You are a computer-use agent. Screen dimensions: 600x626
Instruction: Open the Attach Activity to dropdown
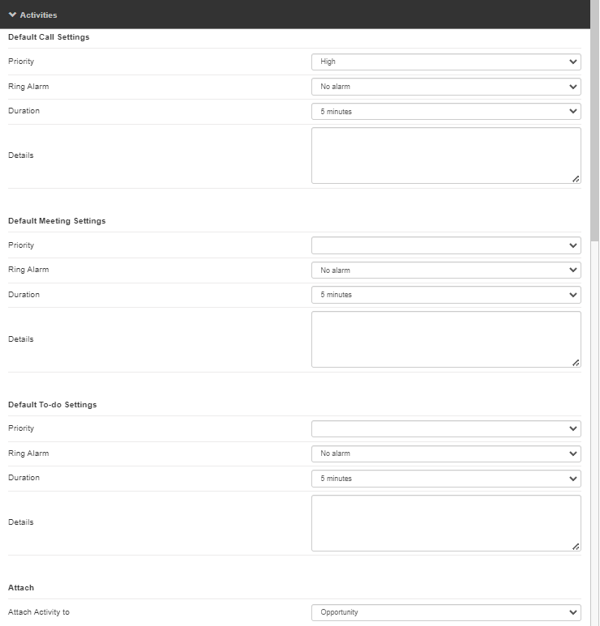445,612
